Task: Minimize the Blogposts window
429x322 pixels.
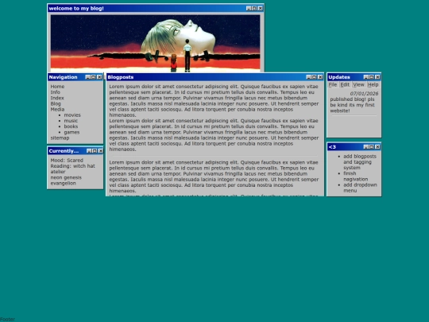Action: pyautogui.click(x=308, y=77)
